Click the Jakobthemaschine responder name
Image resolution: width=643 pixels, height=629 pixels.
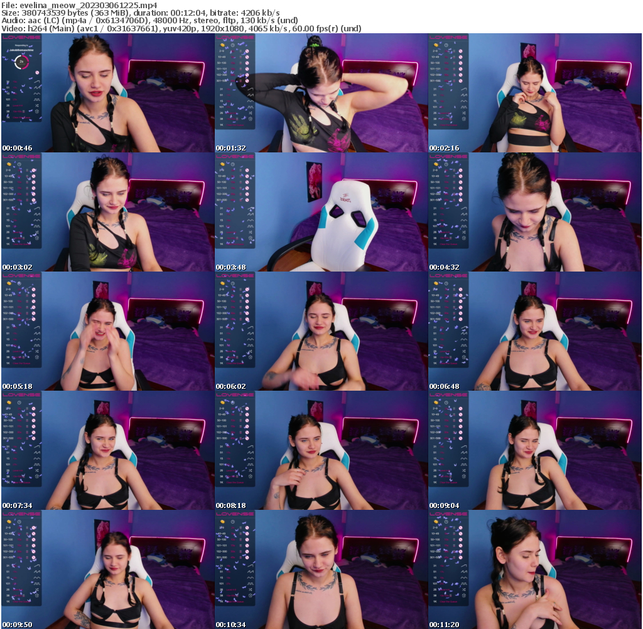21,50
